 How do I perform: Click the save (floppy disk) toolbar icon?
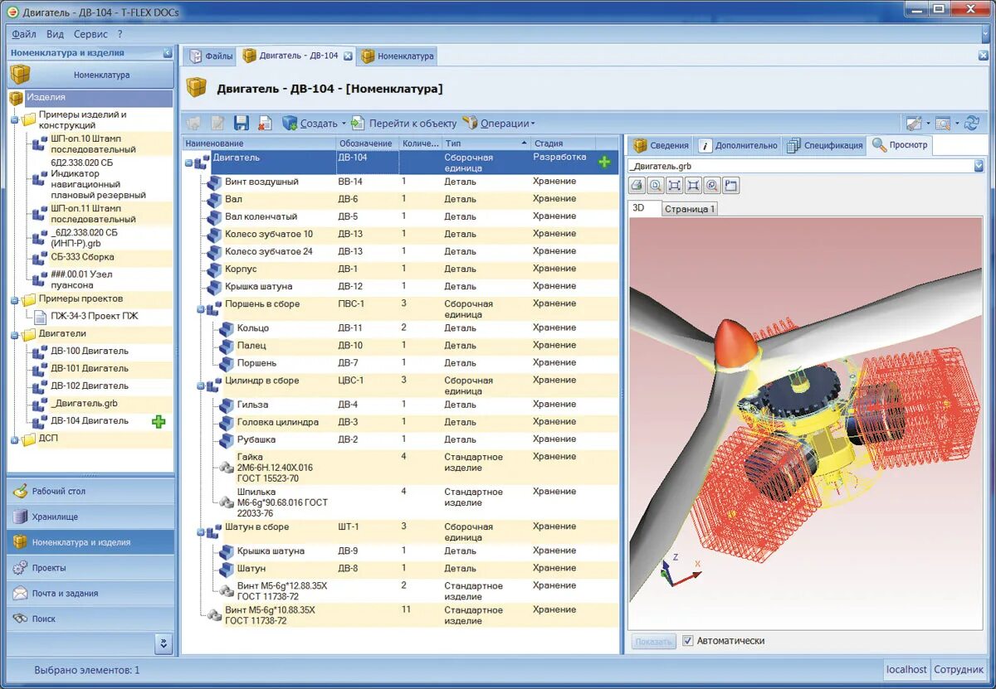242,123
